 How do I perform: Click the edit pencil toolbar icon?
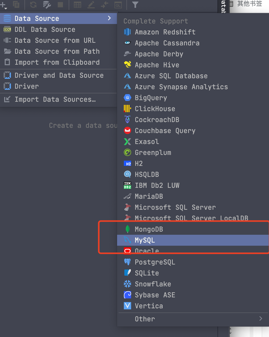click(91, 5)
